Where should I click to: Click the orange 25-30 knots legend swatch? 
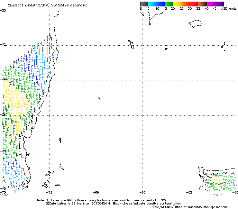186,4
